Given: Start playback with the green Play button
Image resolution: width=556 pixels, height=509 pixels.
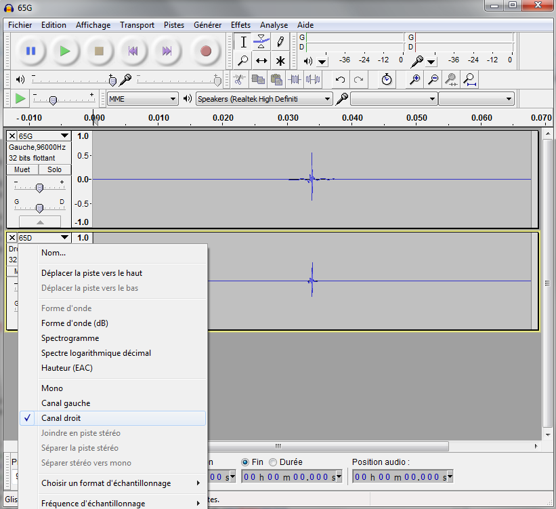Looking at the screenshot, I should [65, 51].
